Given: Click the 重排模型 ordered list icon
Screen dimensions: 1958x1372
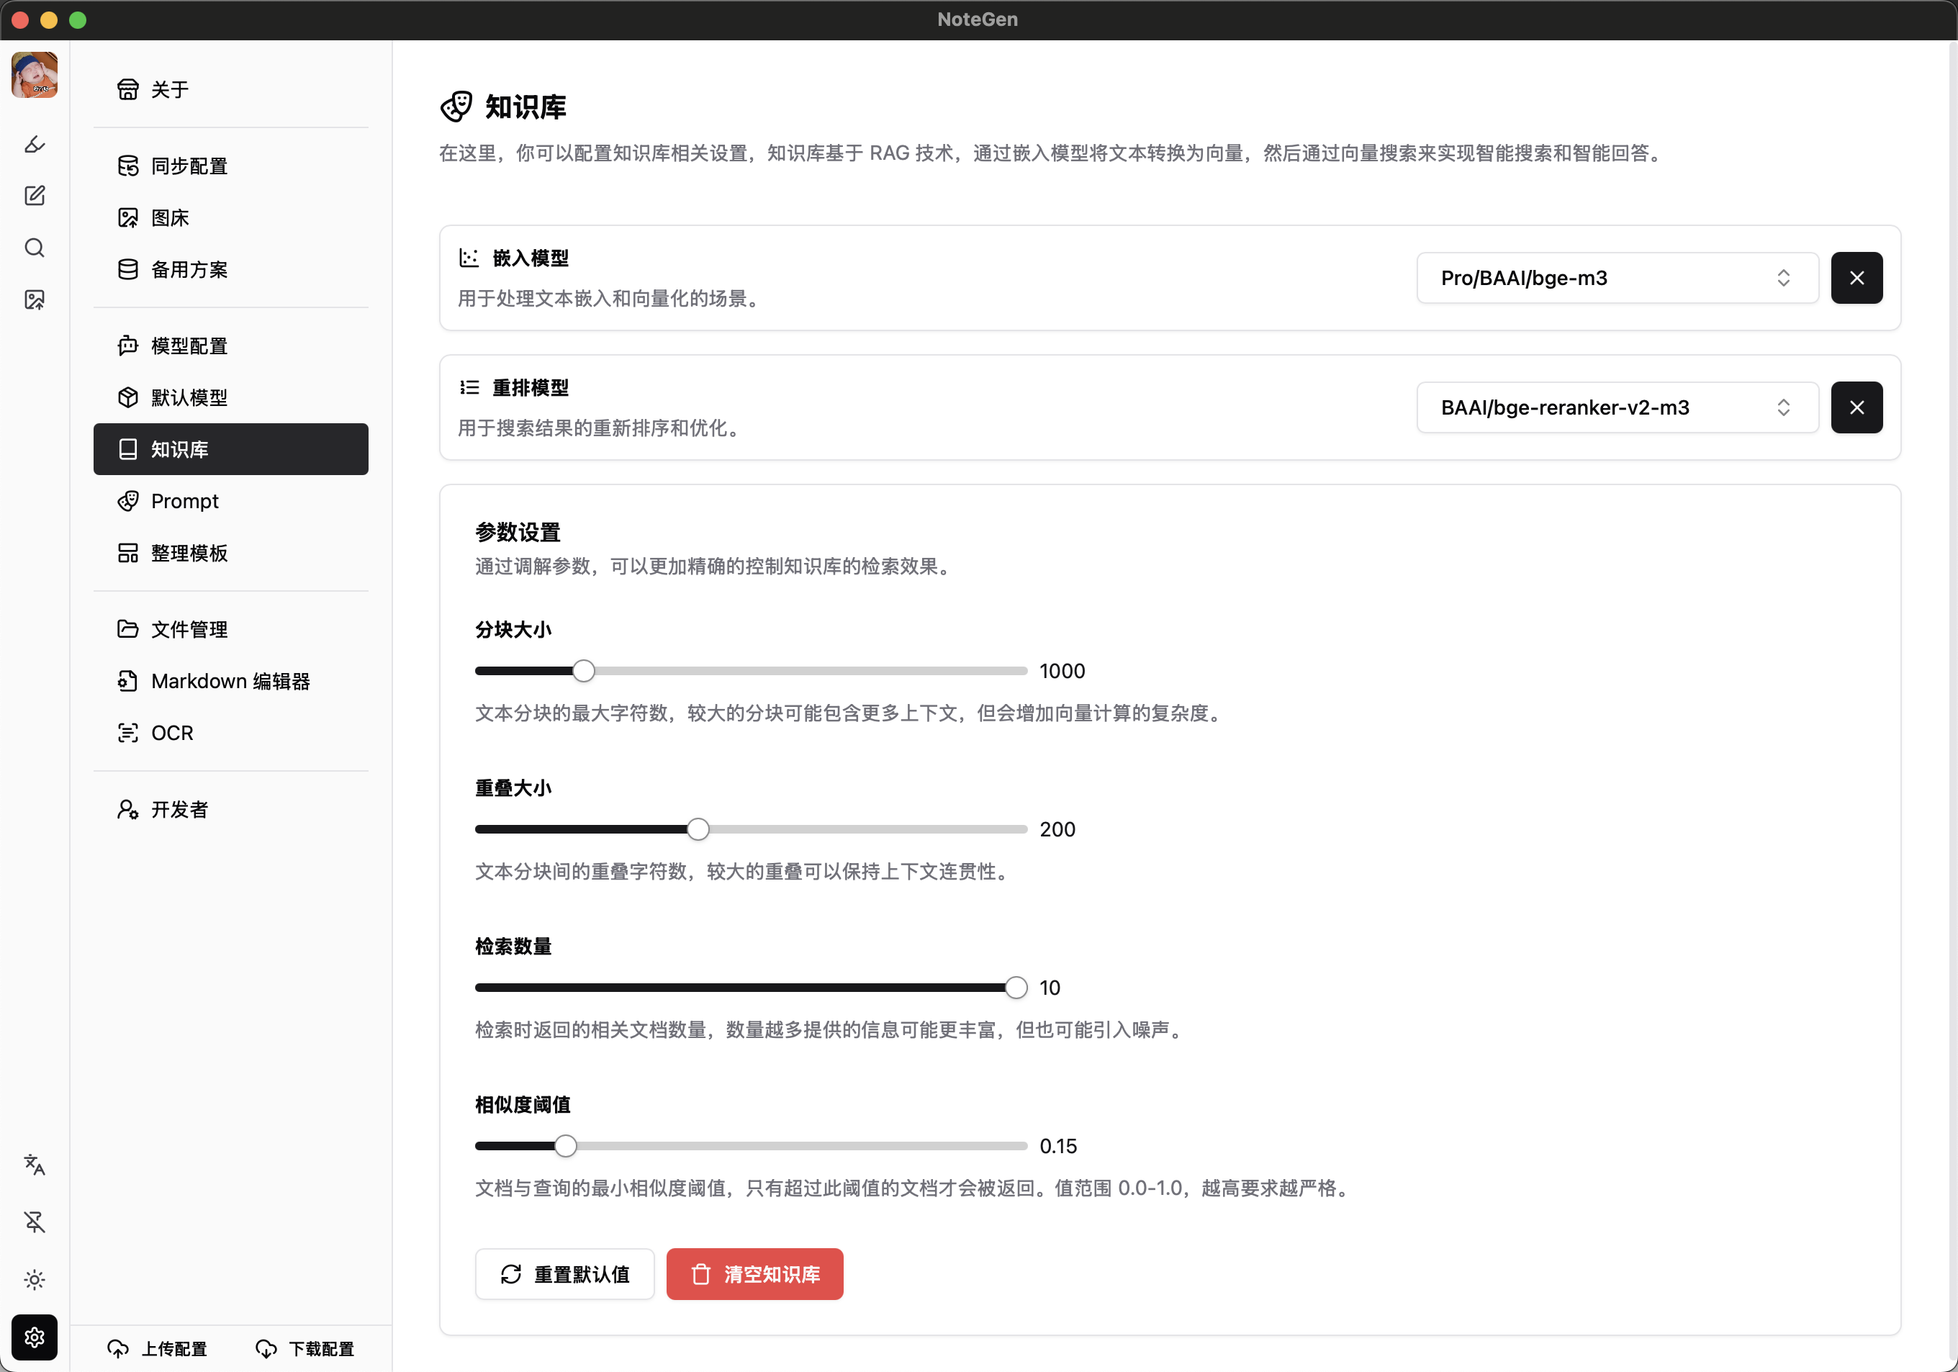Looking at the screenshot, I should tap(469, 387).
